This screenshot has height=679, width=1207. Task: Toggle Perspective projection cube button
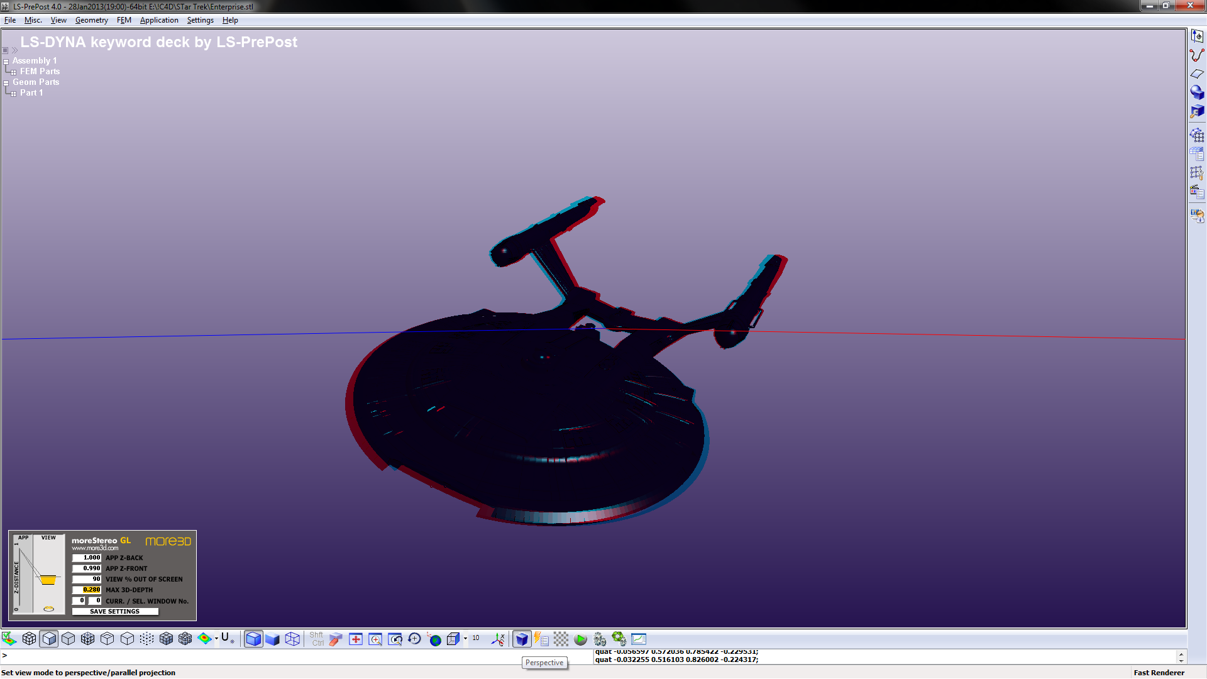coord(522,639)
